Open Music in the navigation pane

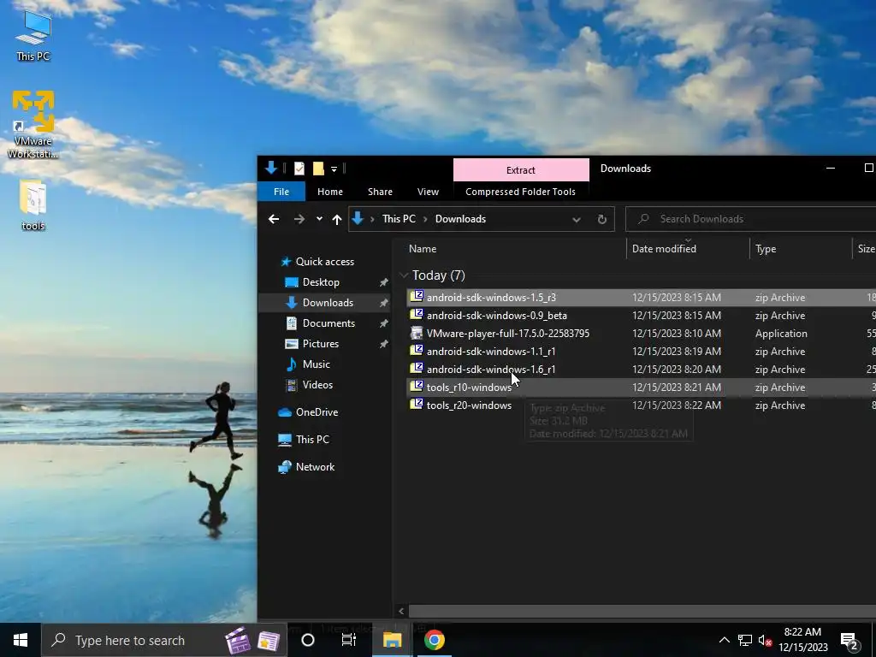tap(317, 364)
